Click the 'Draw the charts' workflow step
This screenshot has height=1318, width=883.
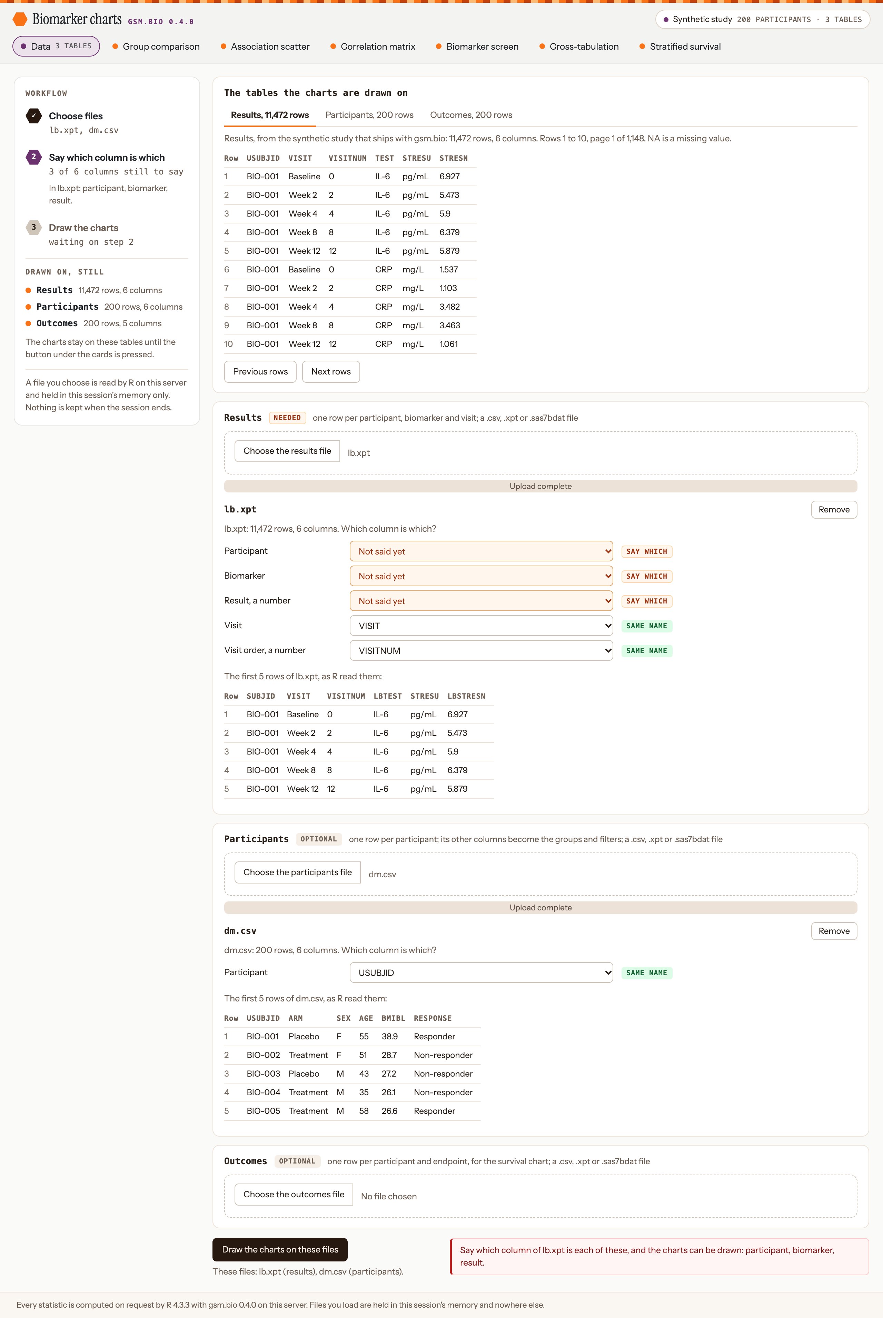pos(83,228)
